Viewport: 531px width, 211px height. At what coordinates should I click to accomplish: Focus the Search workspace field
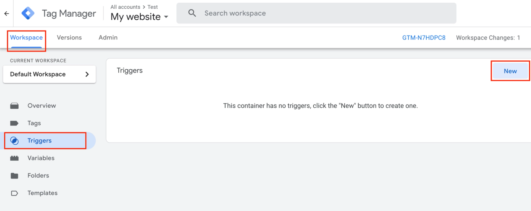[x=316, y=13]
